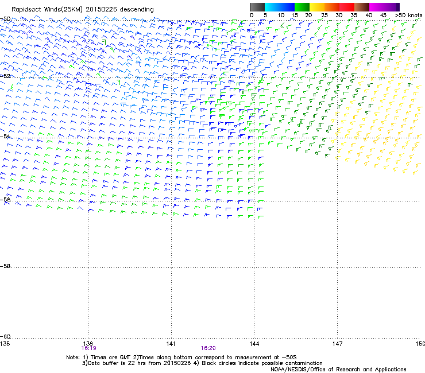The width and height of the screenshot is (425, 373).
Task: Click the purple time label '16:20'
Action: (208, 348)
